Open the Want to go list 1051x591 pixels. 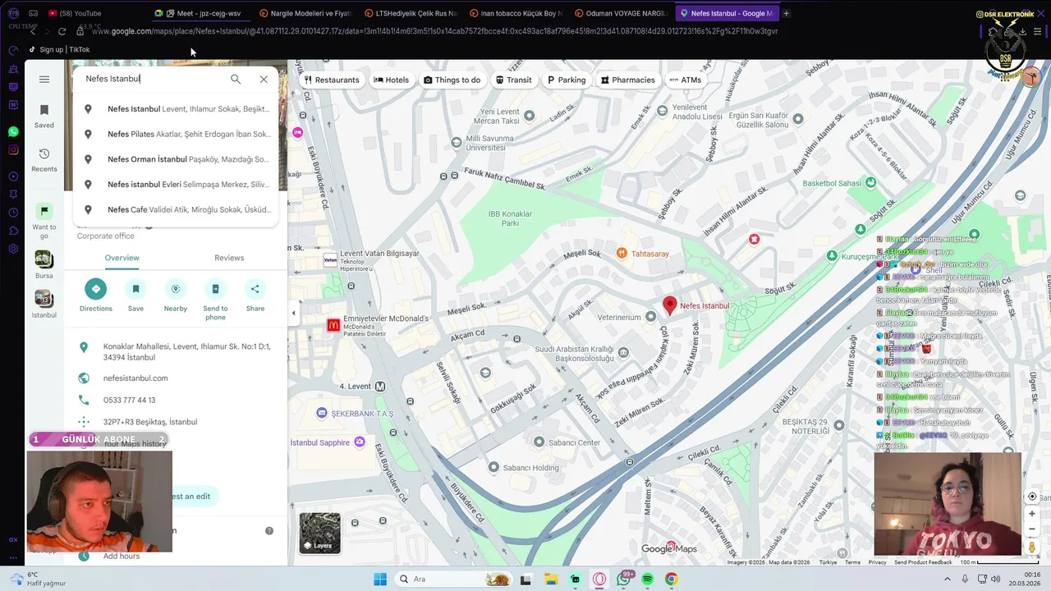coord(44,222)
